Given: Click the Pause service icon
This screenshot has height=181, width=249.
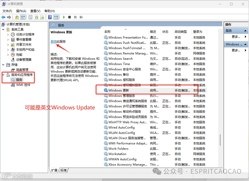Looking at the screenshot, I should [x=75, y=17].
